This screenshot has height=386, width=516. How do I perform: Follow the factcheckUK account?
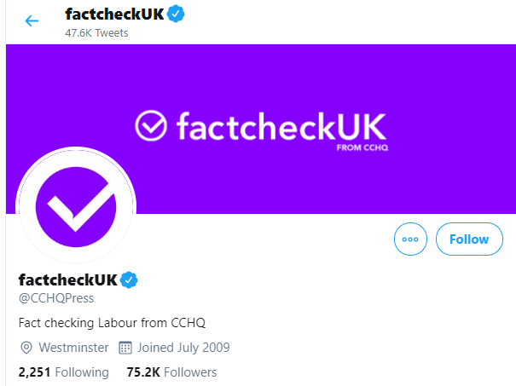tap(469, 239)
